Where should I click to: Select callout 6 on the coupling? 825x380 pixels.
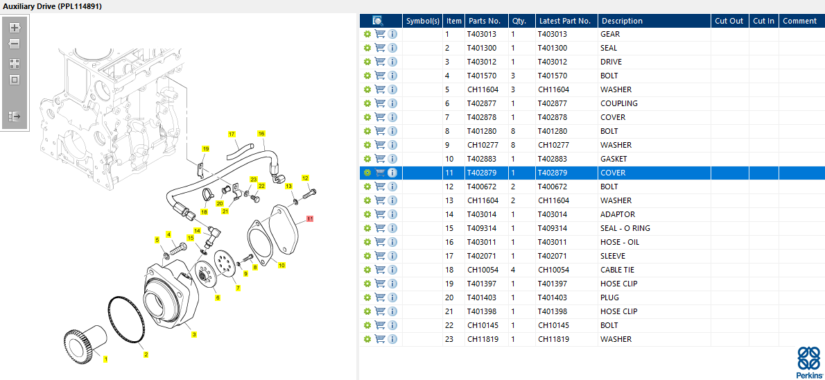[217, 298]
